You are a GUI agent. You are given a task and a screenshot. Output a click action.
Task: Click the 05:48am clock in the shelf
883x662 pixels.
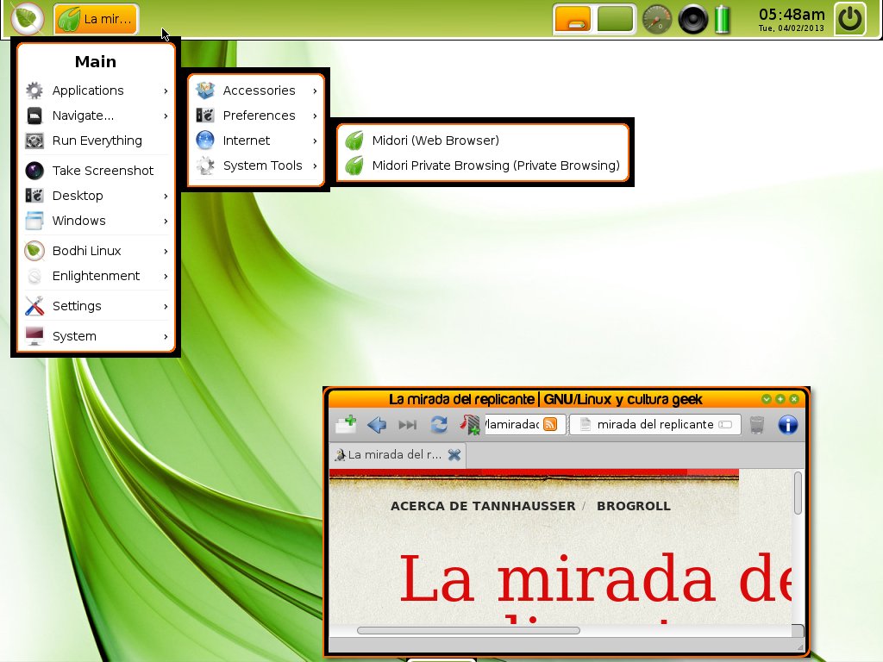tap(792, 19)
